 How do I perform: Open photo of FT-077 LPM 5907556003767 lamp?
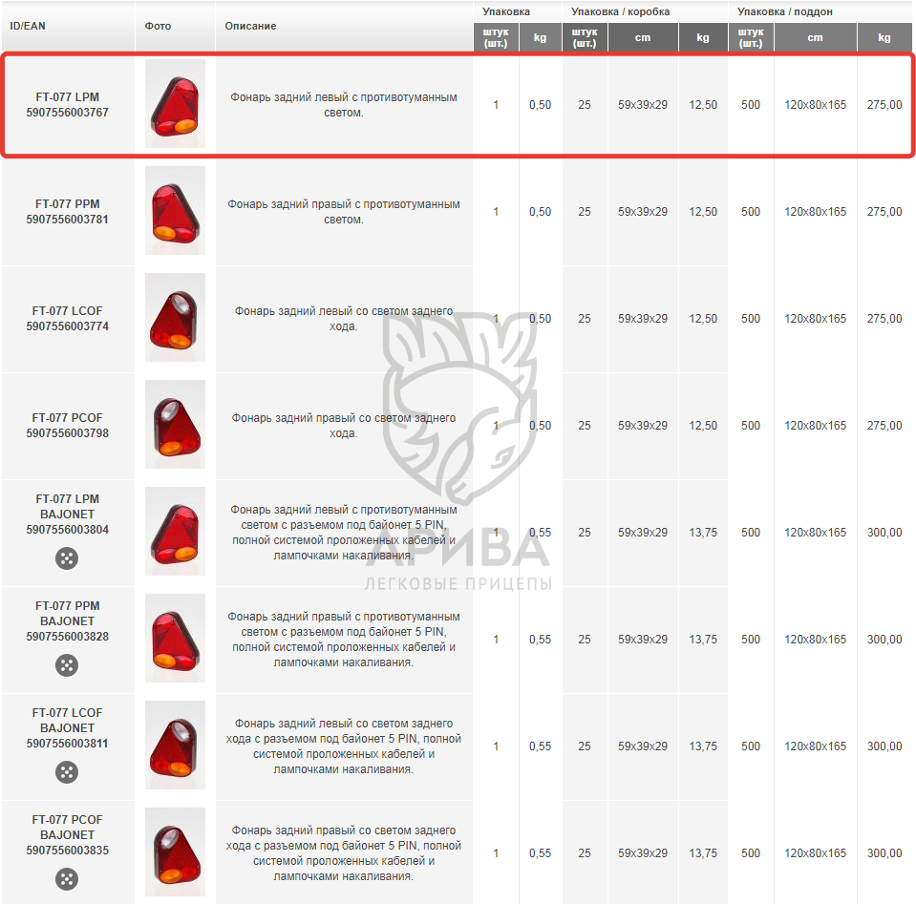[175, 104]
